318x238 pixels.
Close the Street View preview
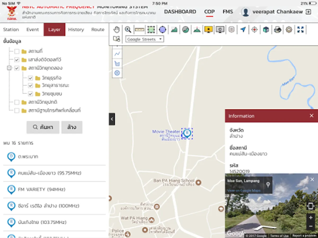click(x=312, y=180)
